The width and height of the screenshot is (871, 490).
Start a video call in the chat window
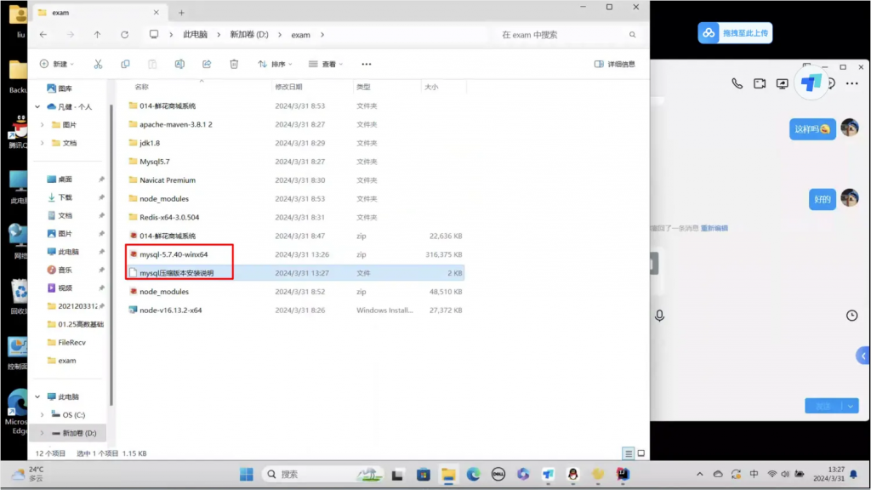760,83
